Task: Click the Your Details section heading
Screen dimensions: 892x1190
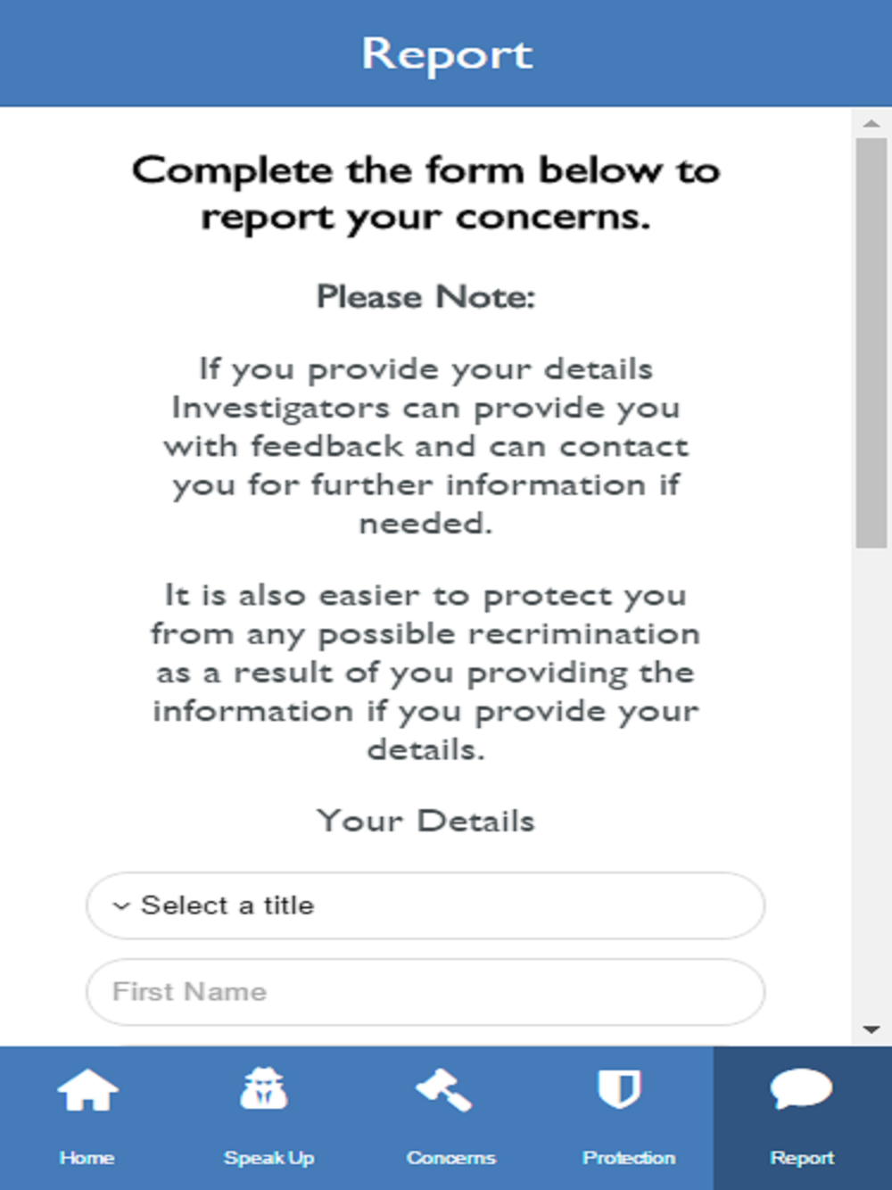Action: pyautogui.click(x=425, y=821)
